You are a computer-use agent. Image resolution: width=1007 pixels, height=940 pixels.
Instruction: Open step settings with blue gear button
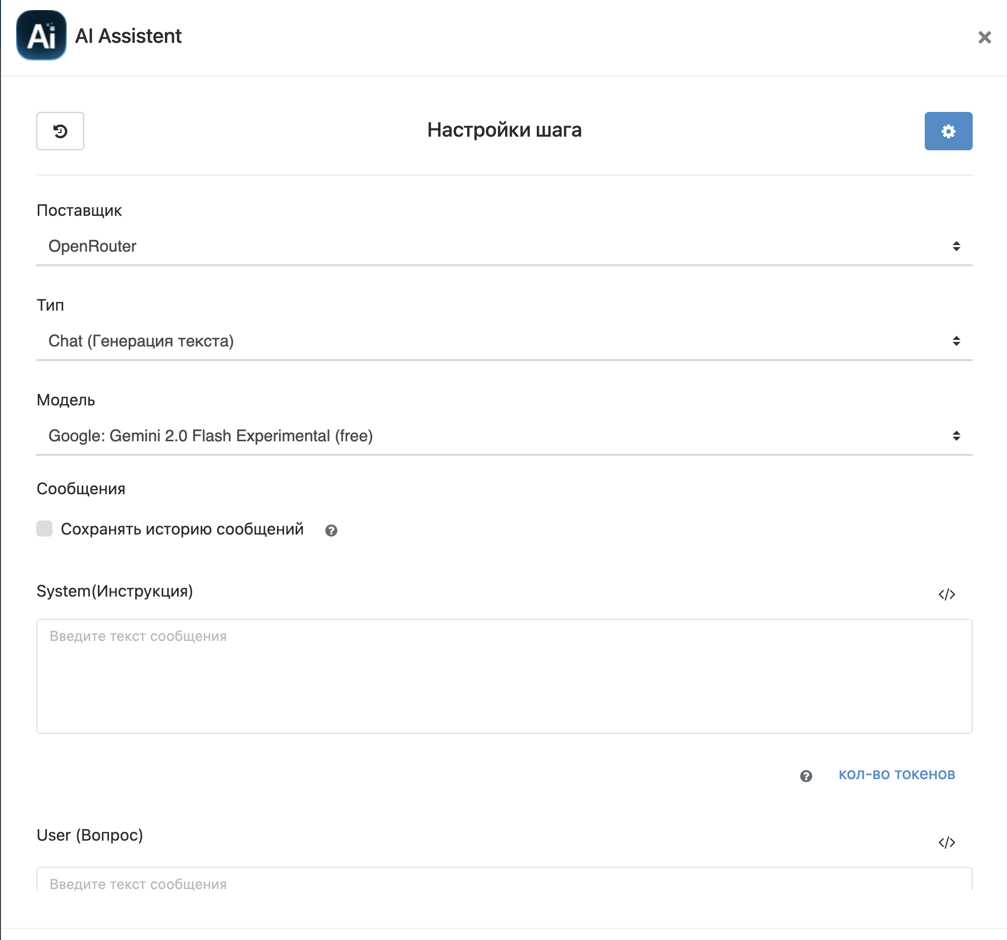point(948,131)
